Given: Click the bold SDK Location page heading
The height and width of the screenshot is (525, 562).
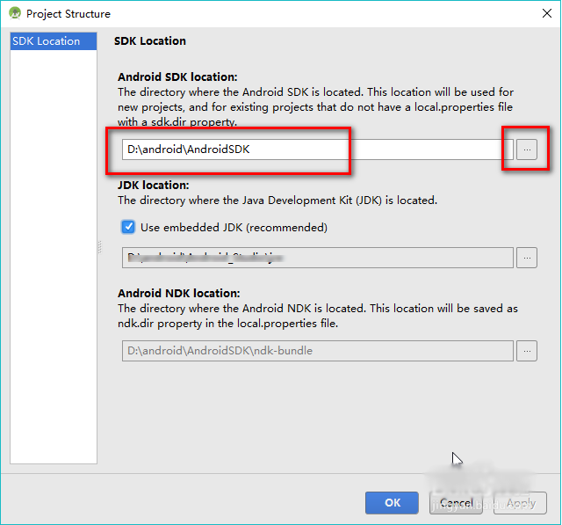Looking at the screenshot, I should (150, 41).
